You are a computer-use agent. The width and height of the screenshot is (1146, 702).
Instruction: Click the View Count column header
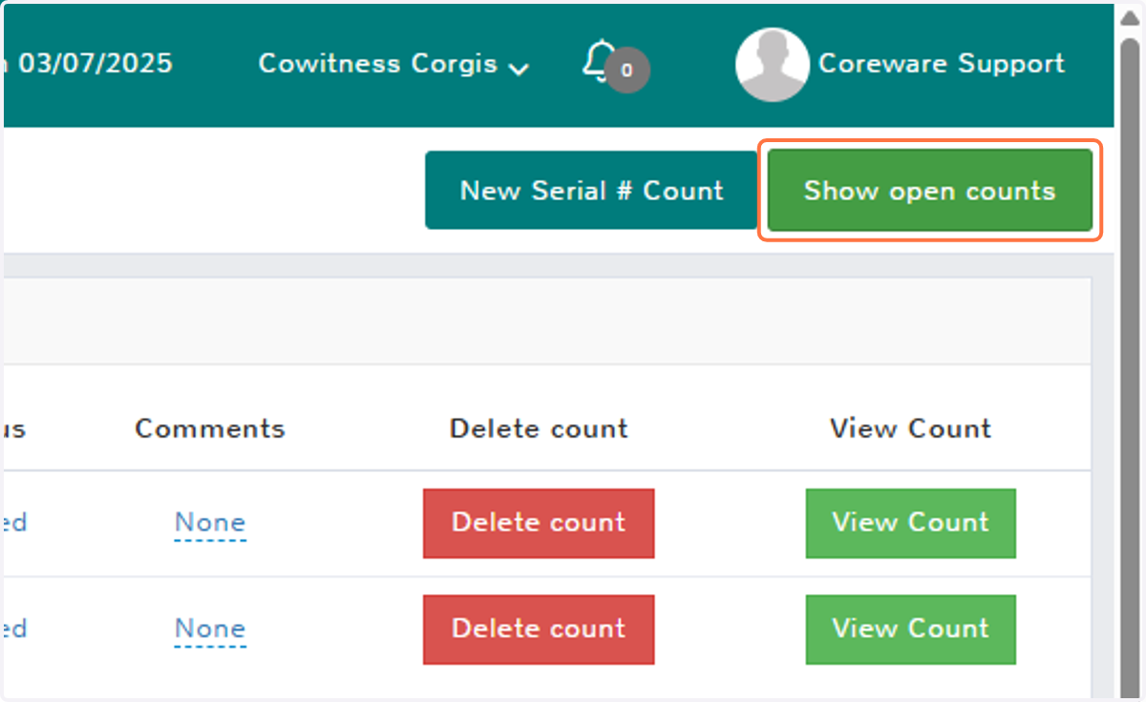coord(910,428)
